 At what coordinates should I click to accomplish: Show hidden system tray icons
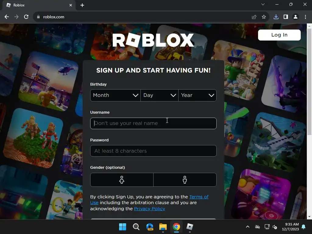[248, 227]
